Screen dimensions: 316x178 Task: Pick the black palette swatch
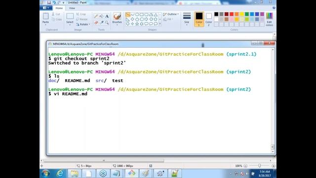point(216,14)
